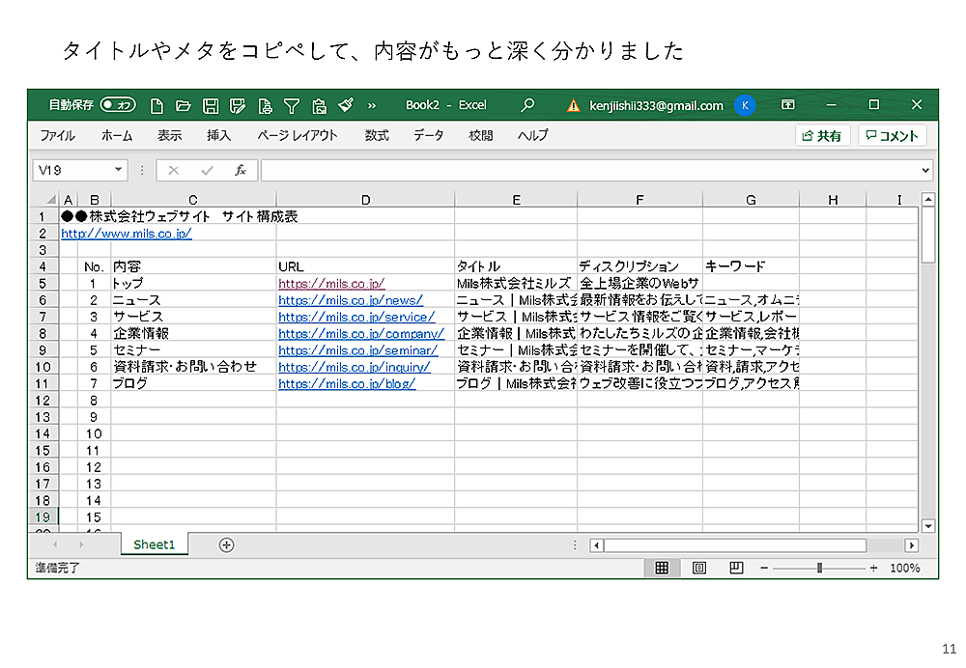966x668 pixels.
Task: Switch to Page Layout view in status bar
Action: pyautogui.click(x=699, y=568)
